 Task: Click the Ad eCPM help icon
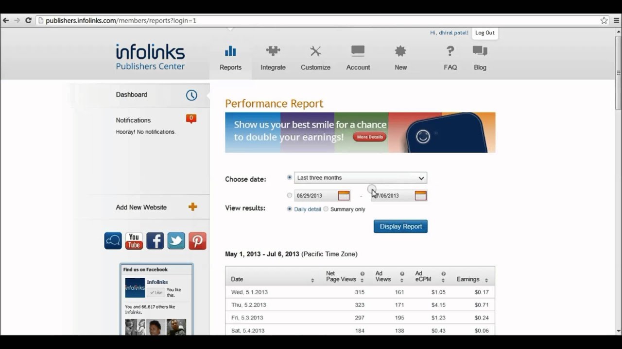[x=443, y=274]
